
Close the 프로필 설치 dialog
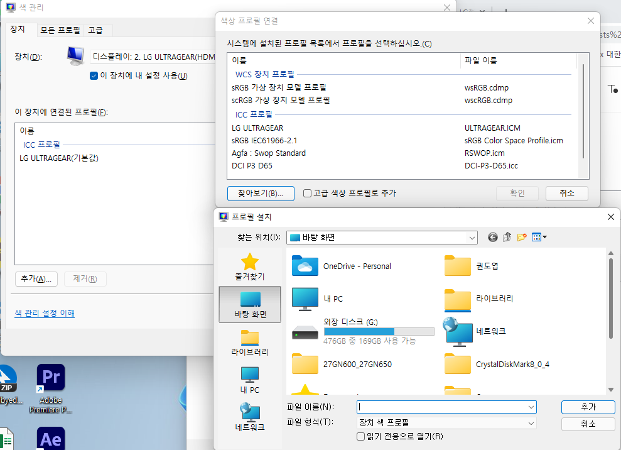611,217
